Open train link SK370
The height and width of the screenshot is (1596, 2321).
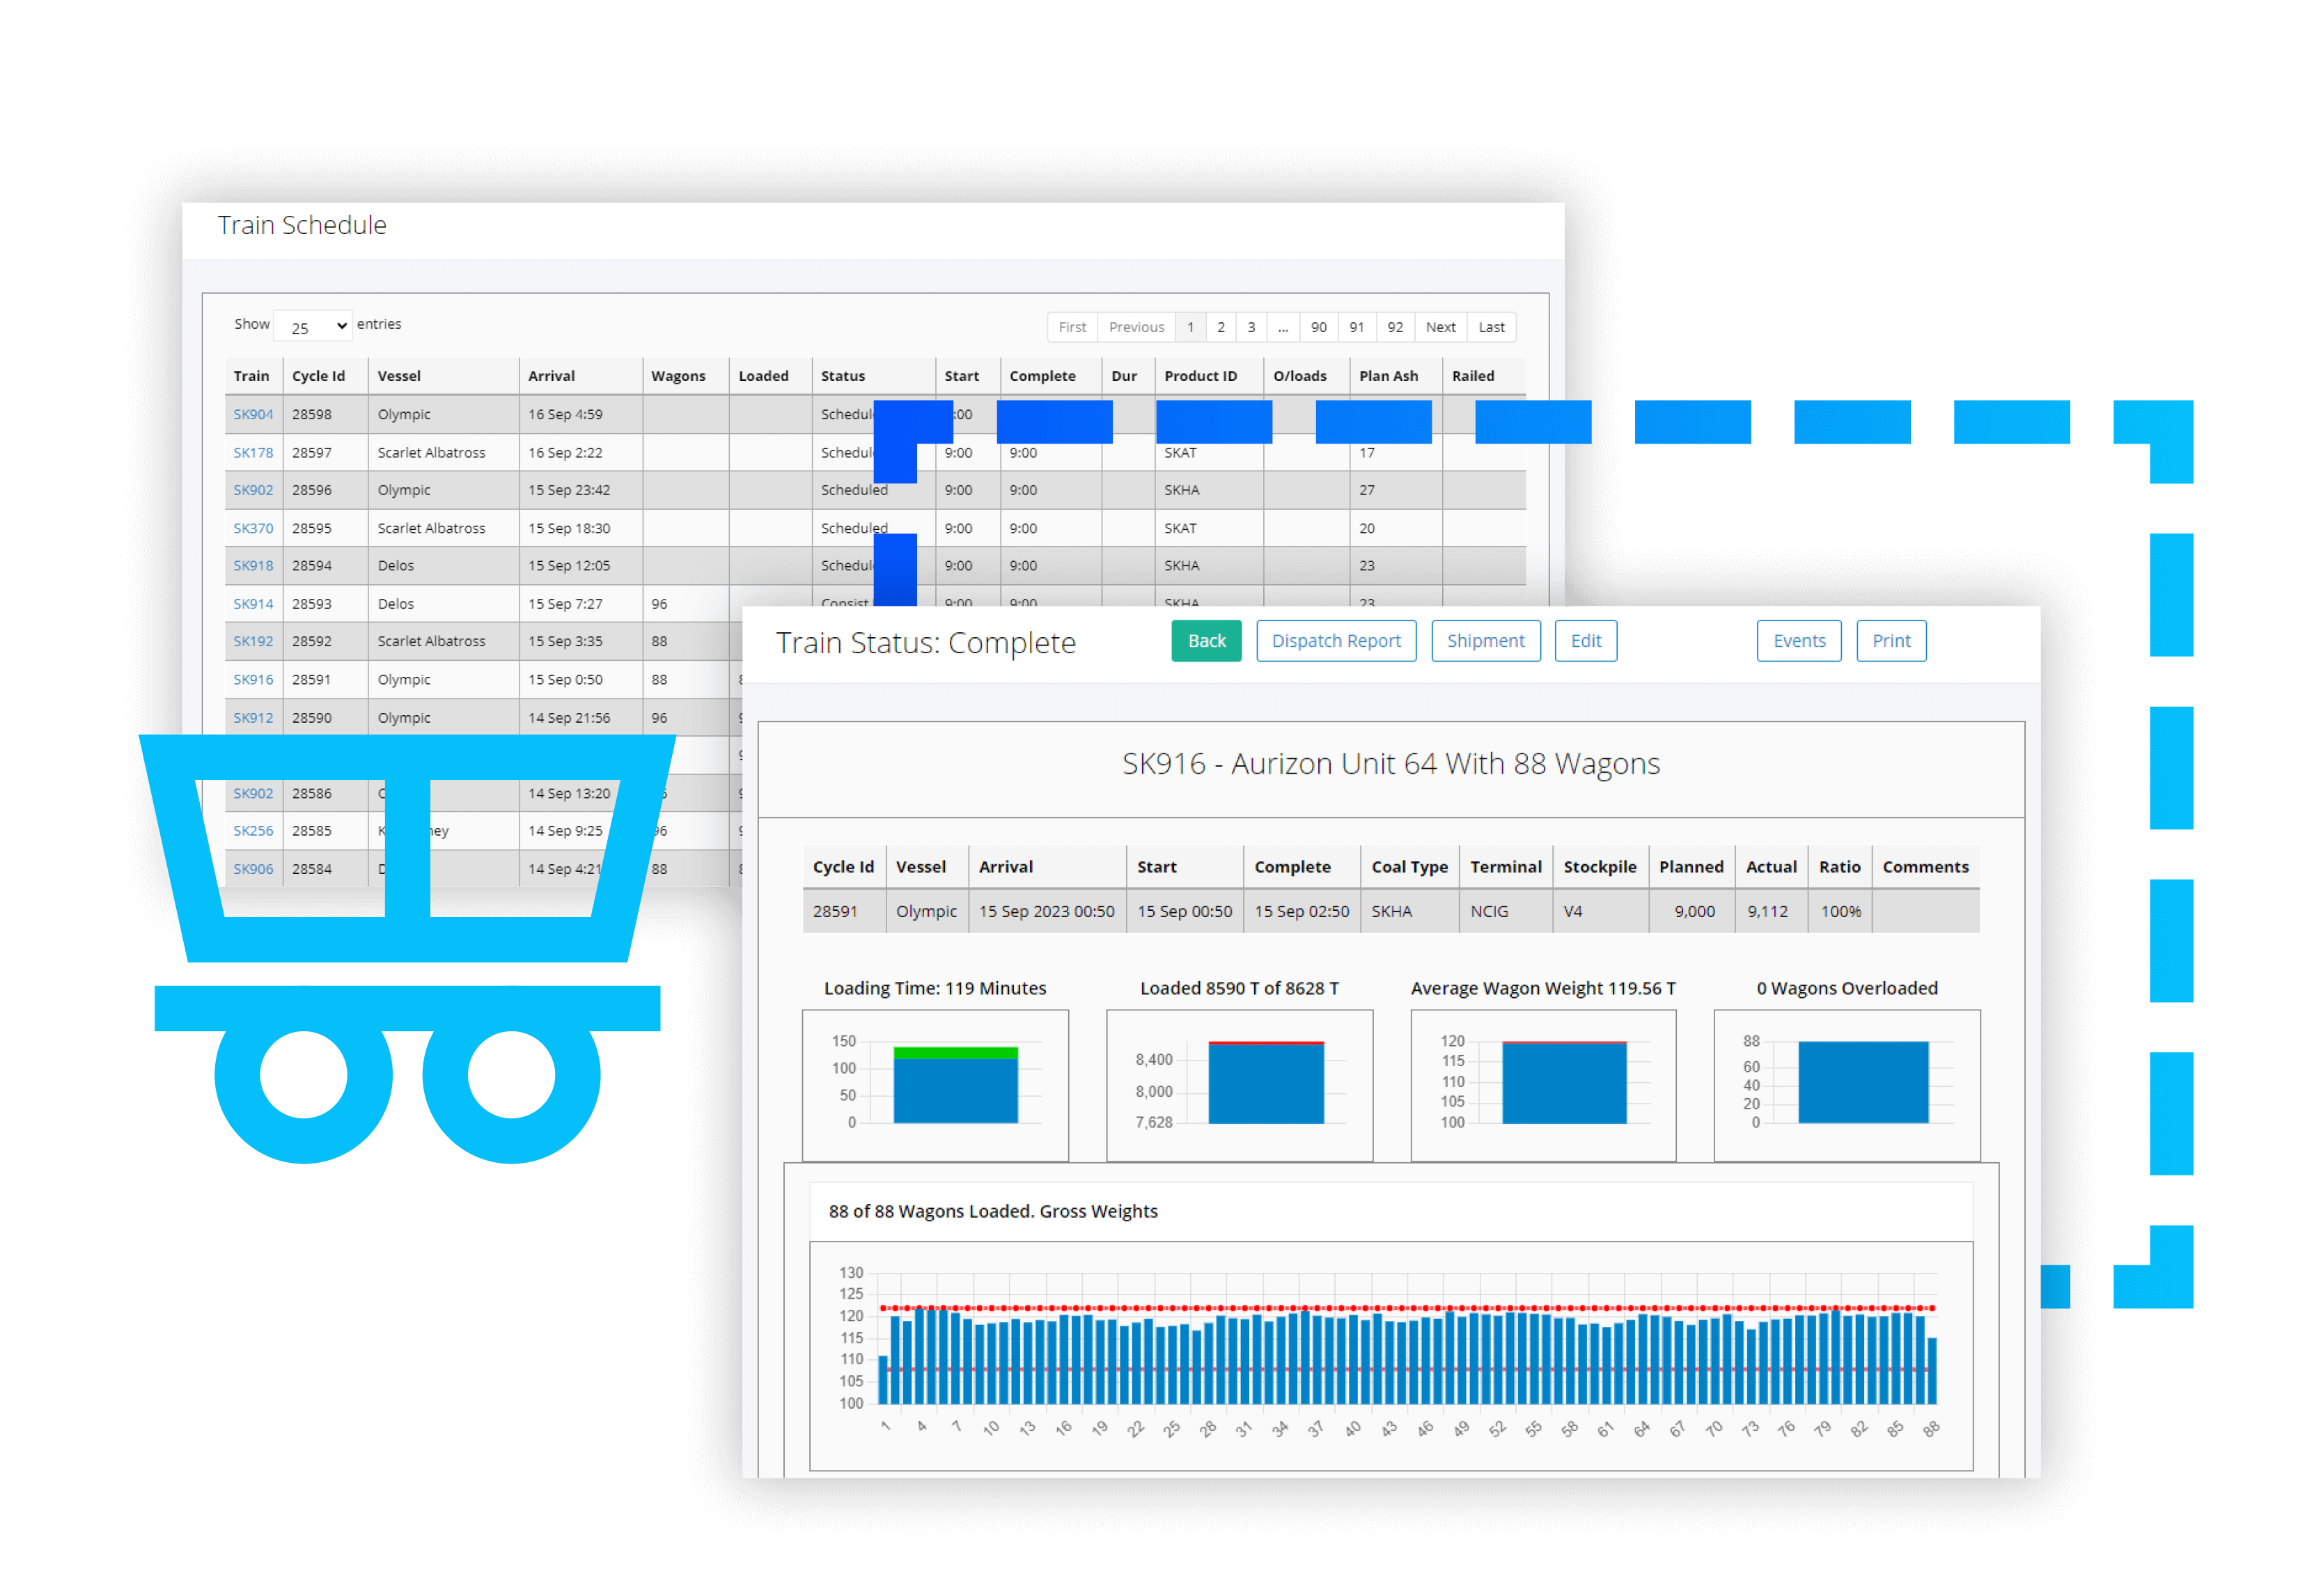coord(253,528)
